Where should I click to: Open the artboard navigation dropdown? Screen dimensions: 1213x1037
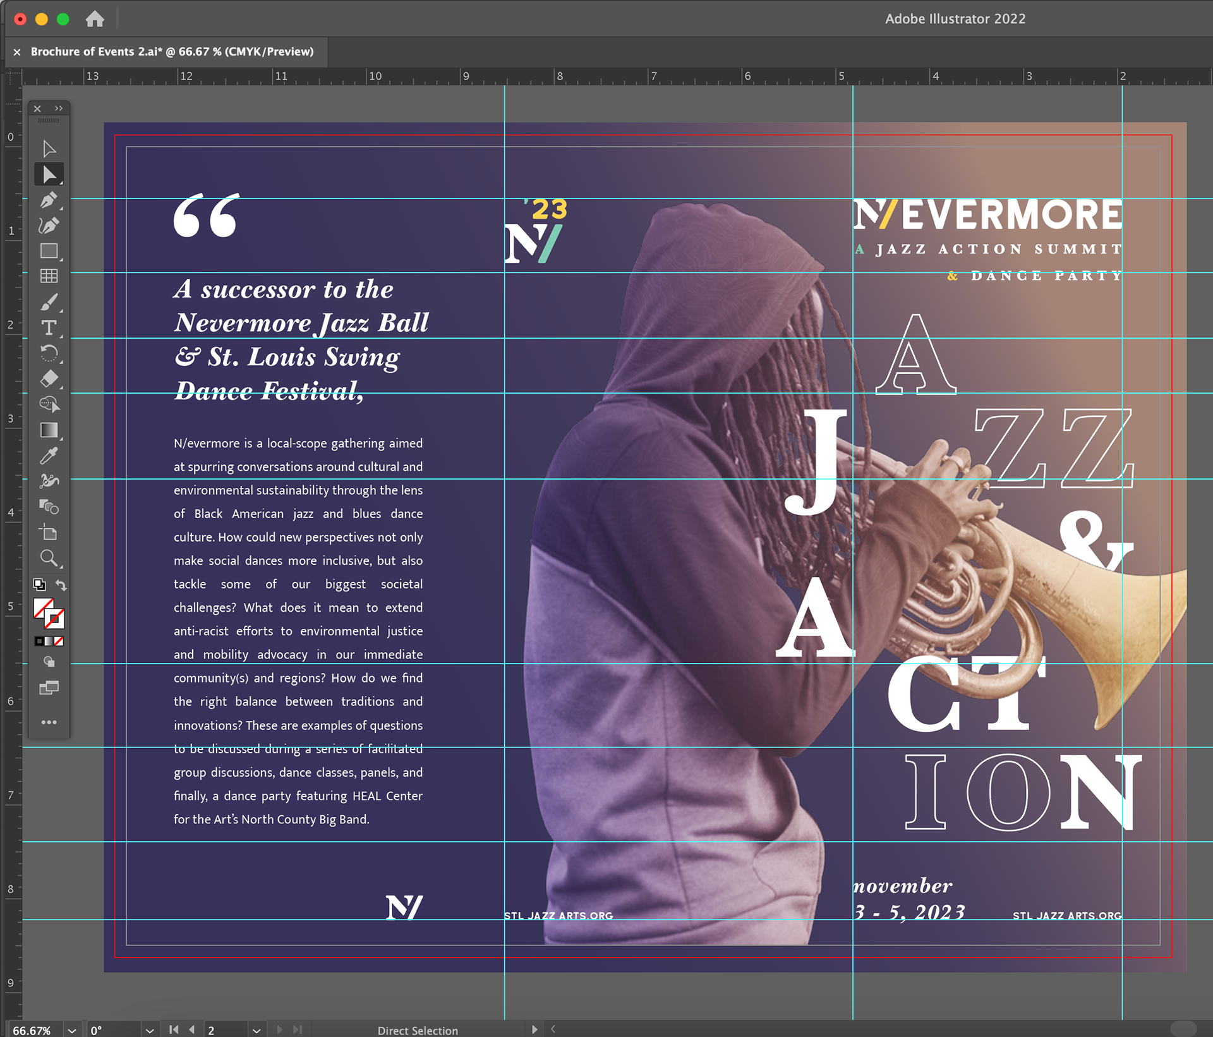point(256,1030)
